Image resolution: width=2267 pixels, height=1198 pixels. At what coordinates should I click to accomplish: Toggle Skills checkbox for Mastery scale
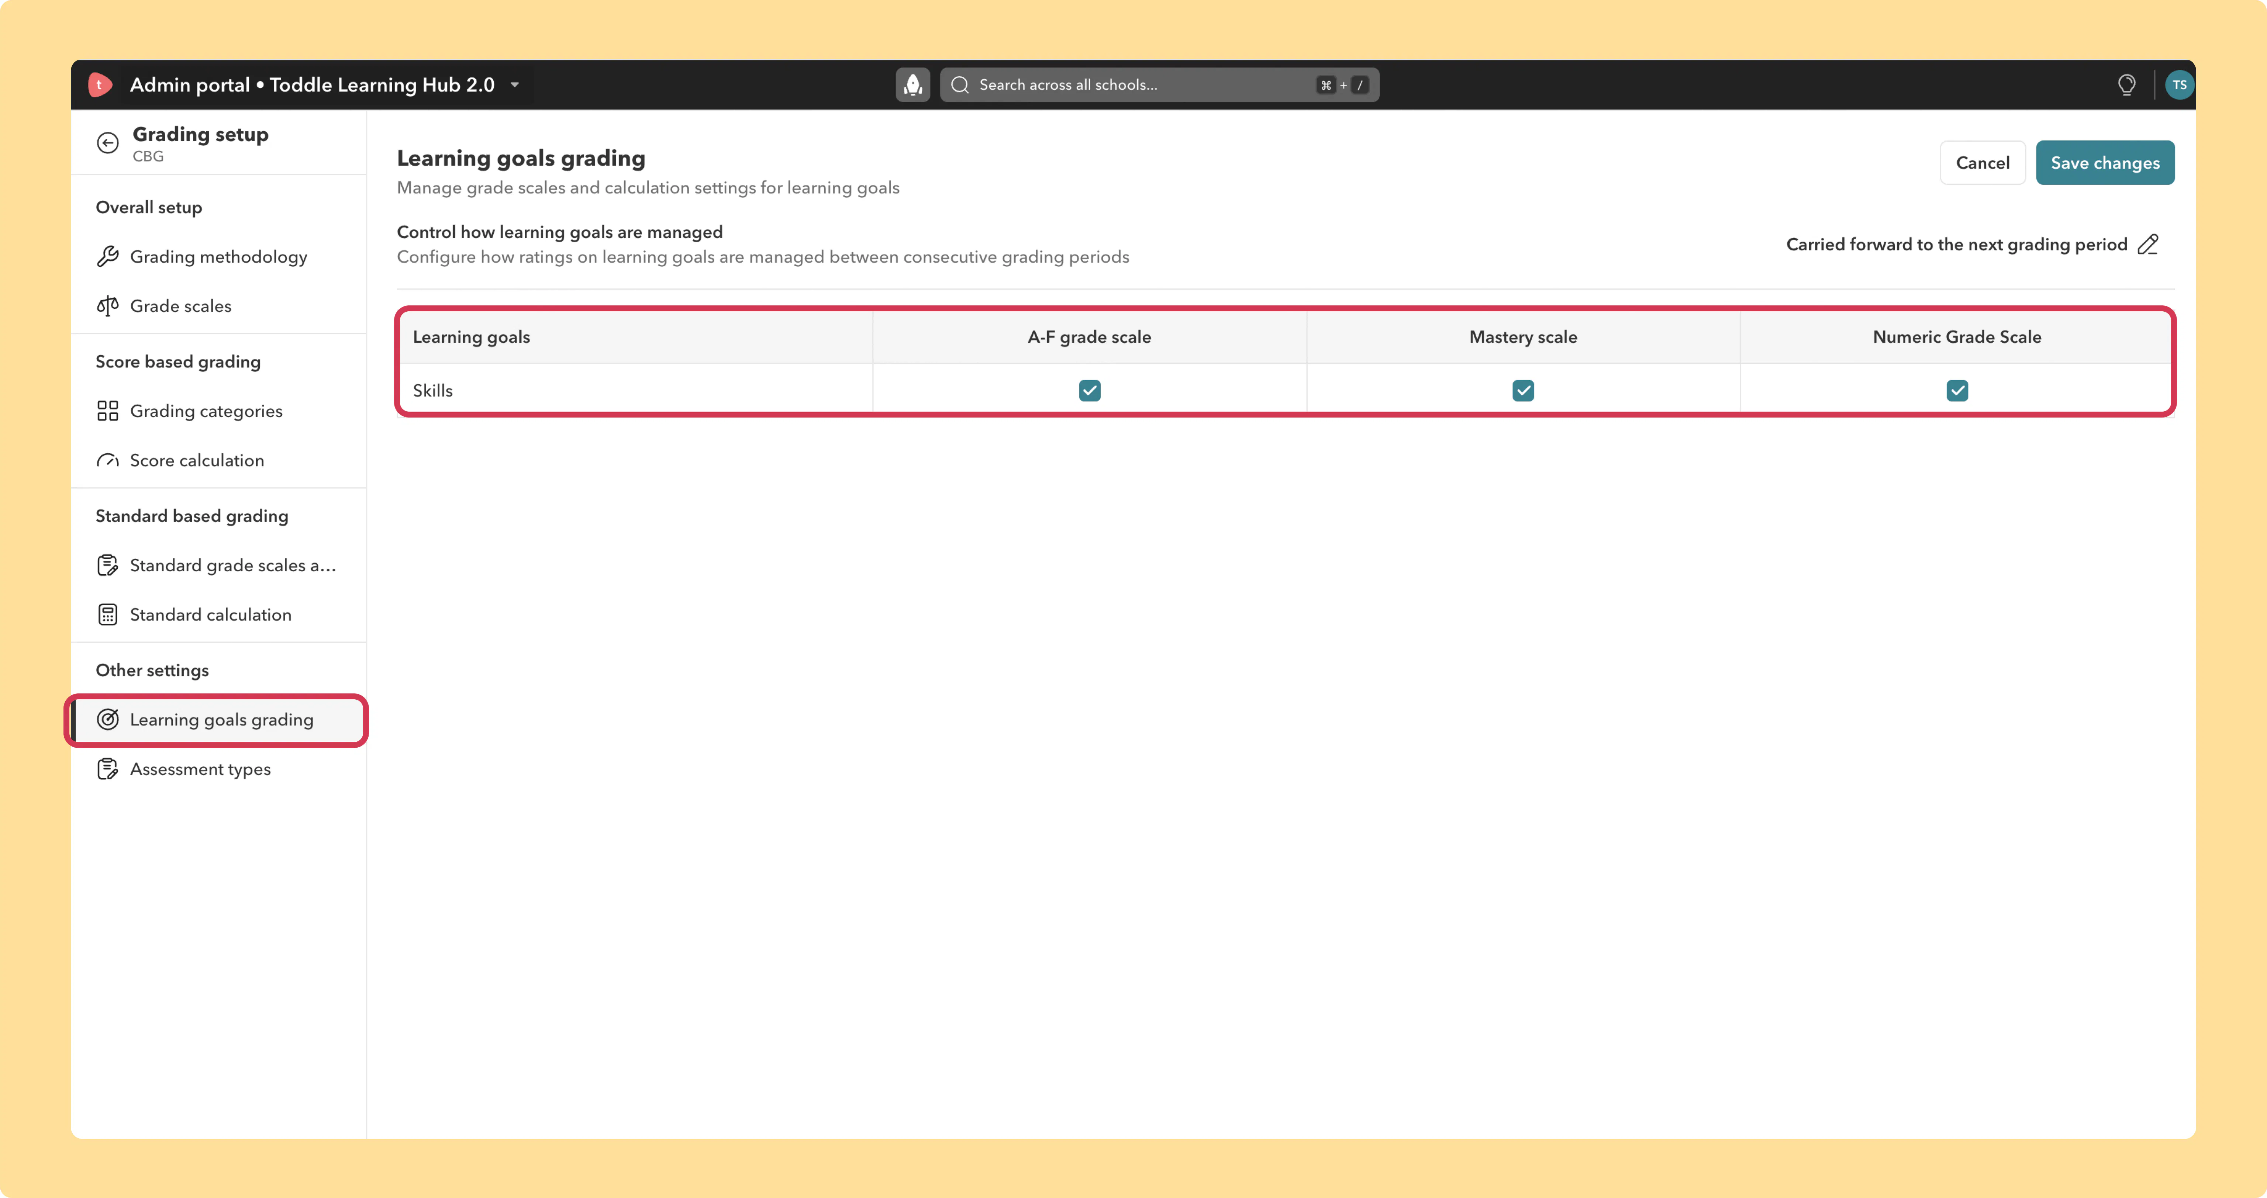1524,391
